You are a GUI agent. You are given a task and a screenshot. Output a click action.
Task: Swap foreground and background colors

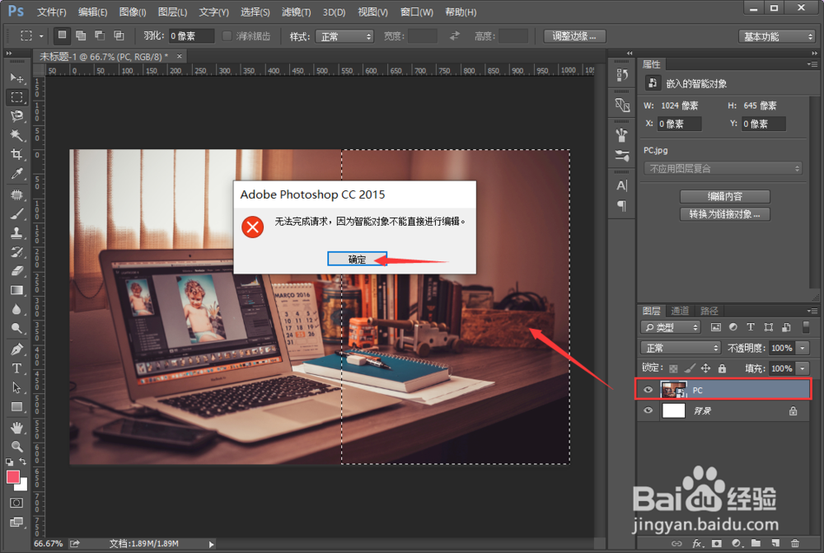23,461
